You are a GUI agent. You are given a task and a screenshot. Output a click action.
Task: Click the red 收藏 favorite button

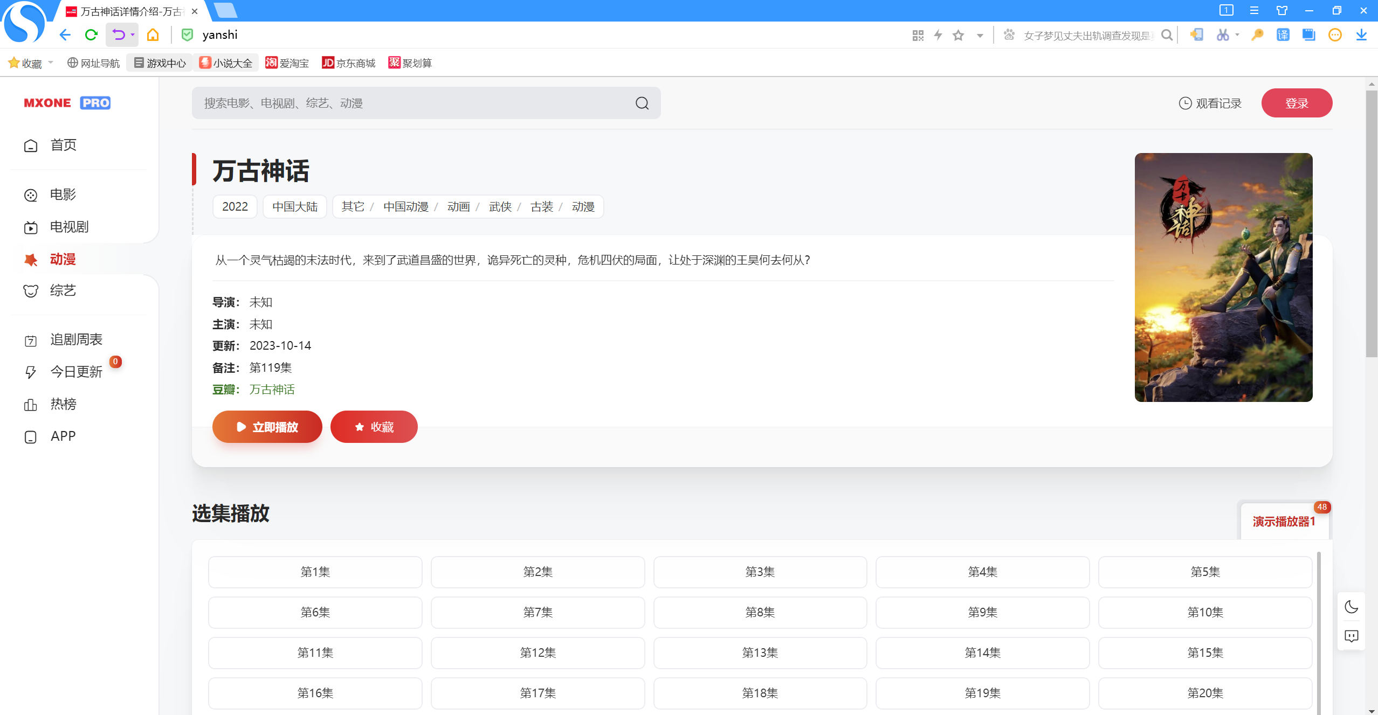click(374, 427)
